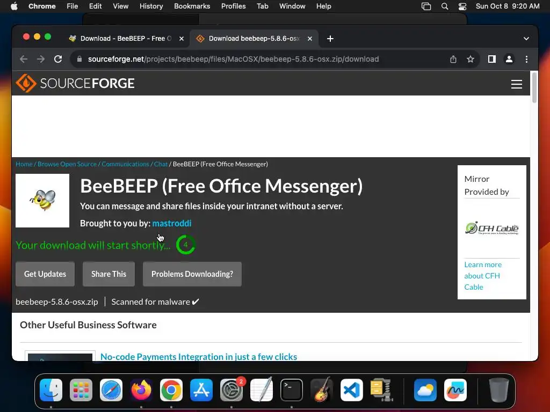Screen dimensions: 550x412
Task: Click the address bar URL field
Action: point(233,59)
